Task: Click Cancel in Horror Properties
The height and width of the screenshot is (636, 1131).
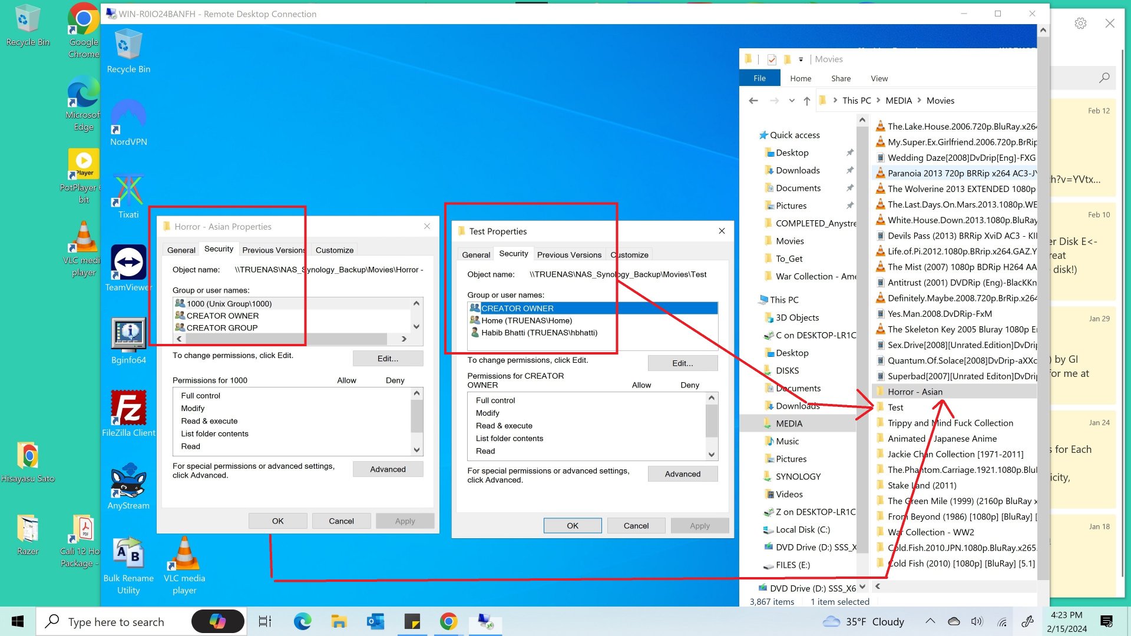Action: click(x=341, y=521)
